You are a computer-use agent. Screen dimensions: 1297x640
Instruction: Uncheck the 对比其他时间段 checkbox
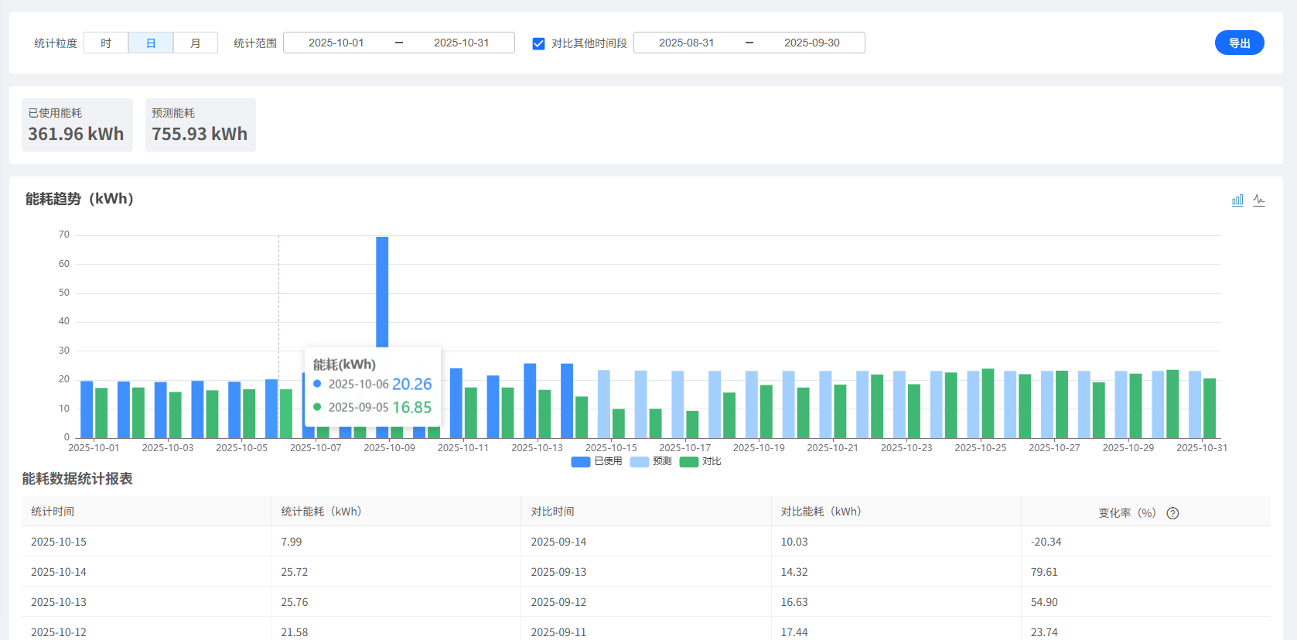coord(539,43)
